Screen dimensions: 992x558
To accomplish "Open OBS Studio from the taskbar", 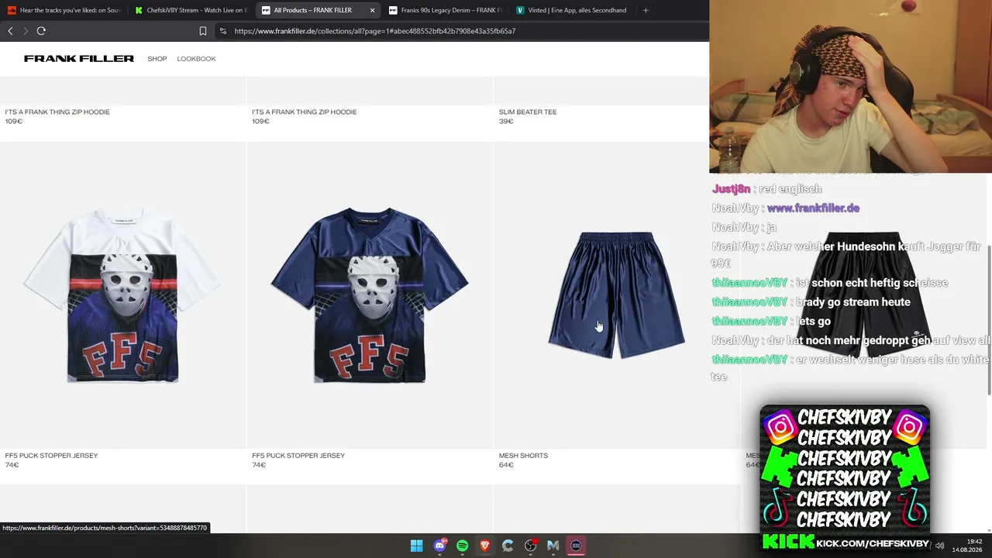I will click(530, 546).
